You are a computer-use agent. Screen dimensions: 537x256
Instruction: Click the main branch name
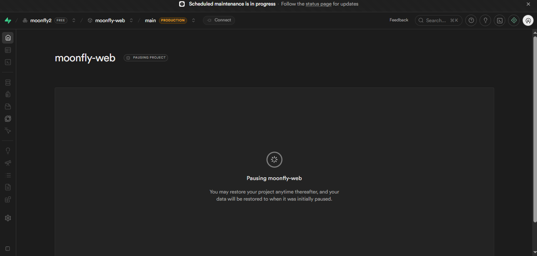click(x=150, y=21)
